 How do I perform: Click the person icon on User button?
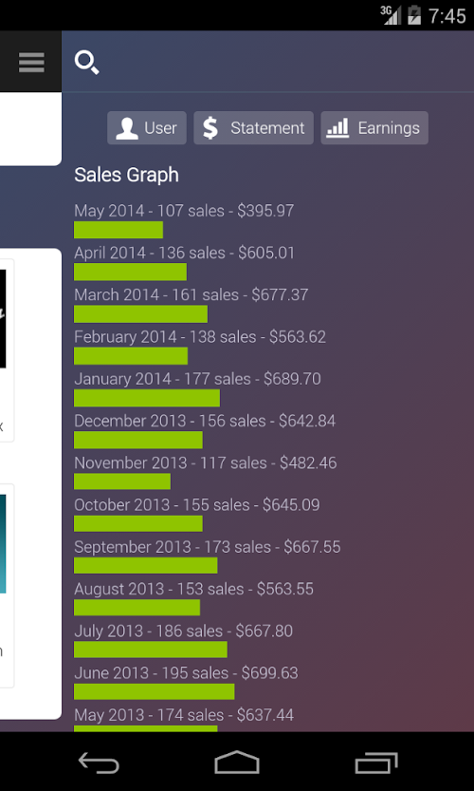click(x=127, y=128)
